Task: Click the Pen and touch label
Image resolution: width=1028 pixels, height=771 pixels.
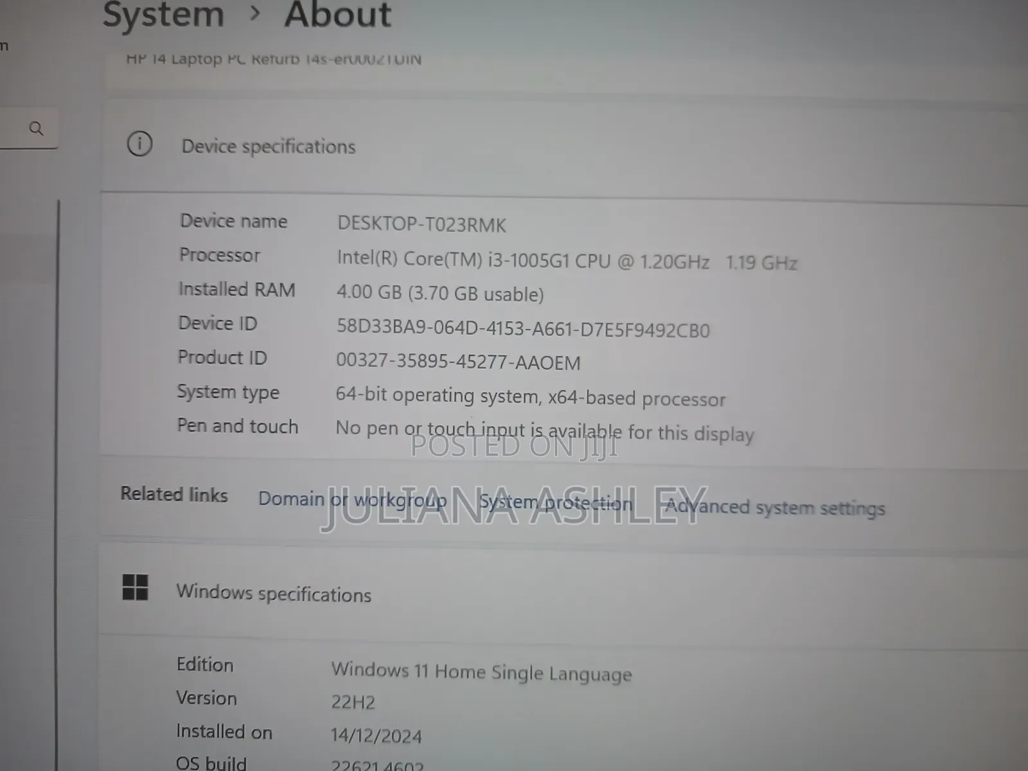Action: pyautogui.click(x=238, y=426)
